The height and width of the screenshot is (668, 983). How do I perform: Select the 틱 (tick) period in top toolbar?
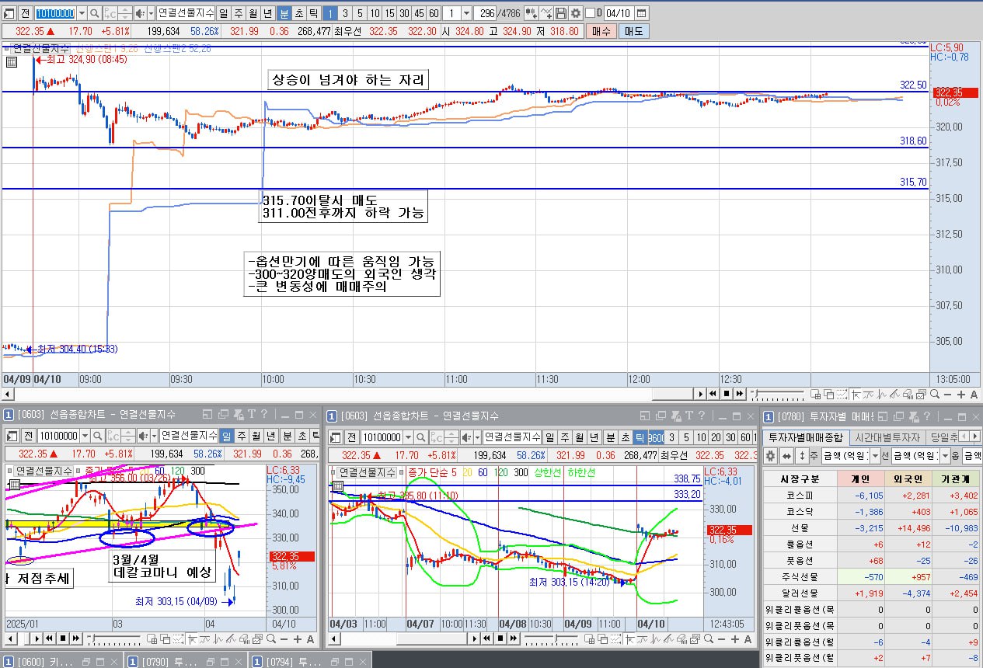tap(313, 13)
